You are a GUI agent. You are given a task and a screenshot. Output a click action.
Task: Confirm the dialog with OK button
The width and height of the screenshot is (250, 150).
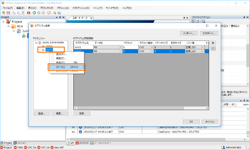tap(191, 122)
